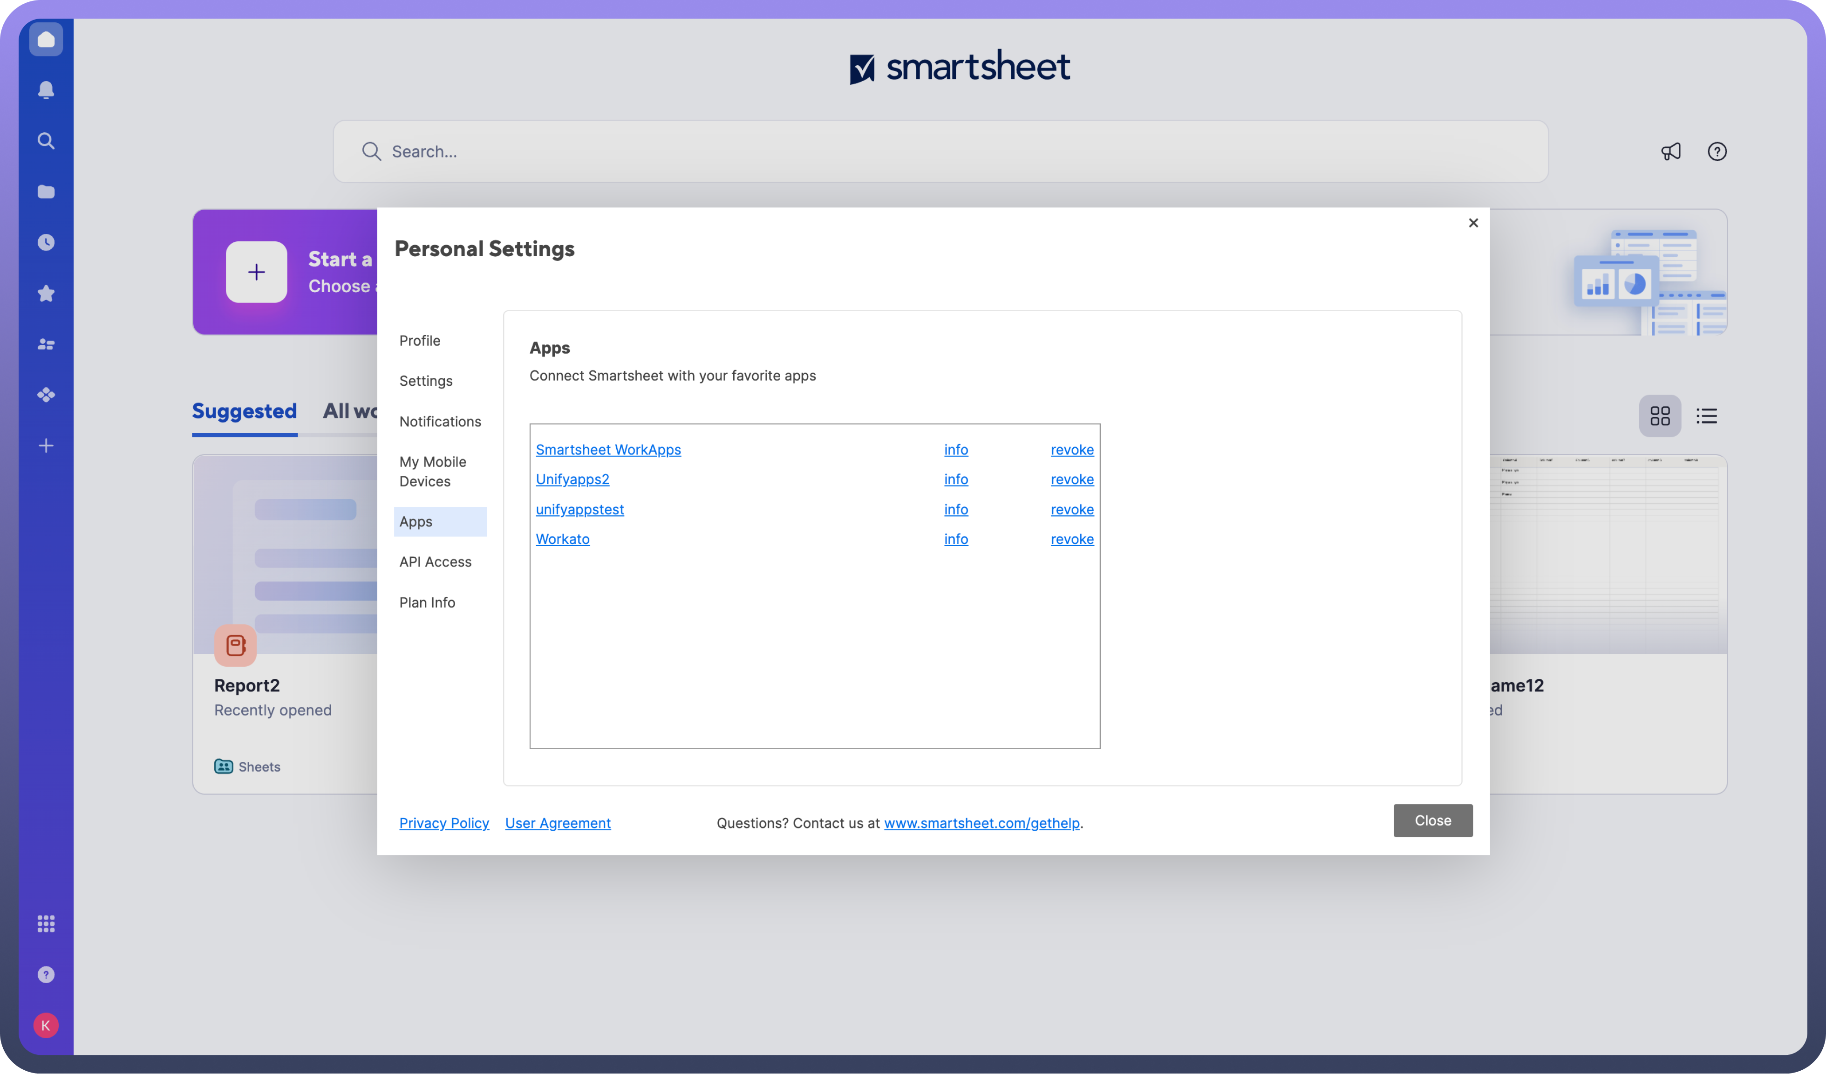This screenshot has width=1826, height=1074.
Task: Open WorkApps icon in sidebar
Action: pyautogui.click(x=46, y=395)
